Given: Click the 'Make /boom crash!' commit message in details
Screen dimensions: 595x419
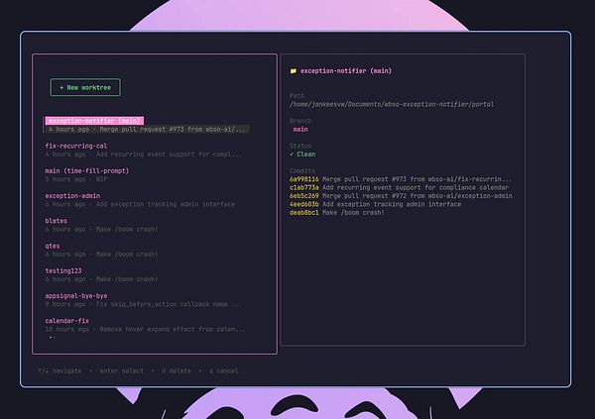Looking at the screenshot, I should pos(353,213).
